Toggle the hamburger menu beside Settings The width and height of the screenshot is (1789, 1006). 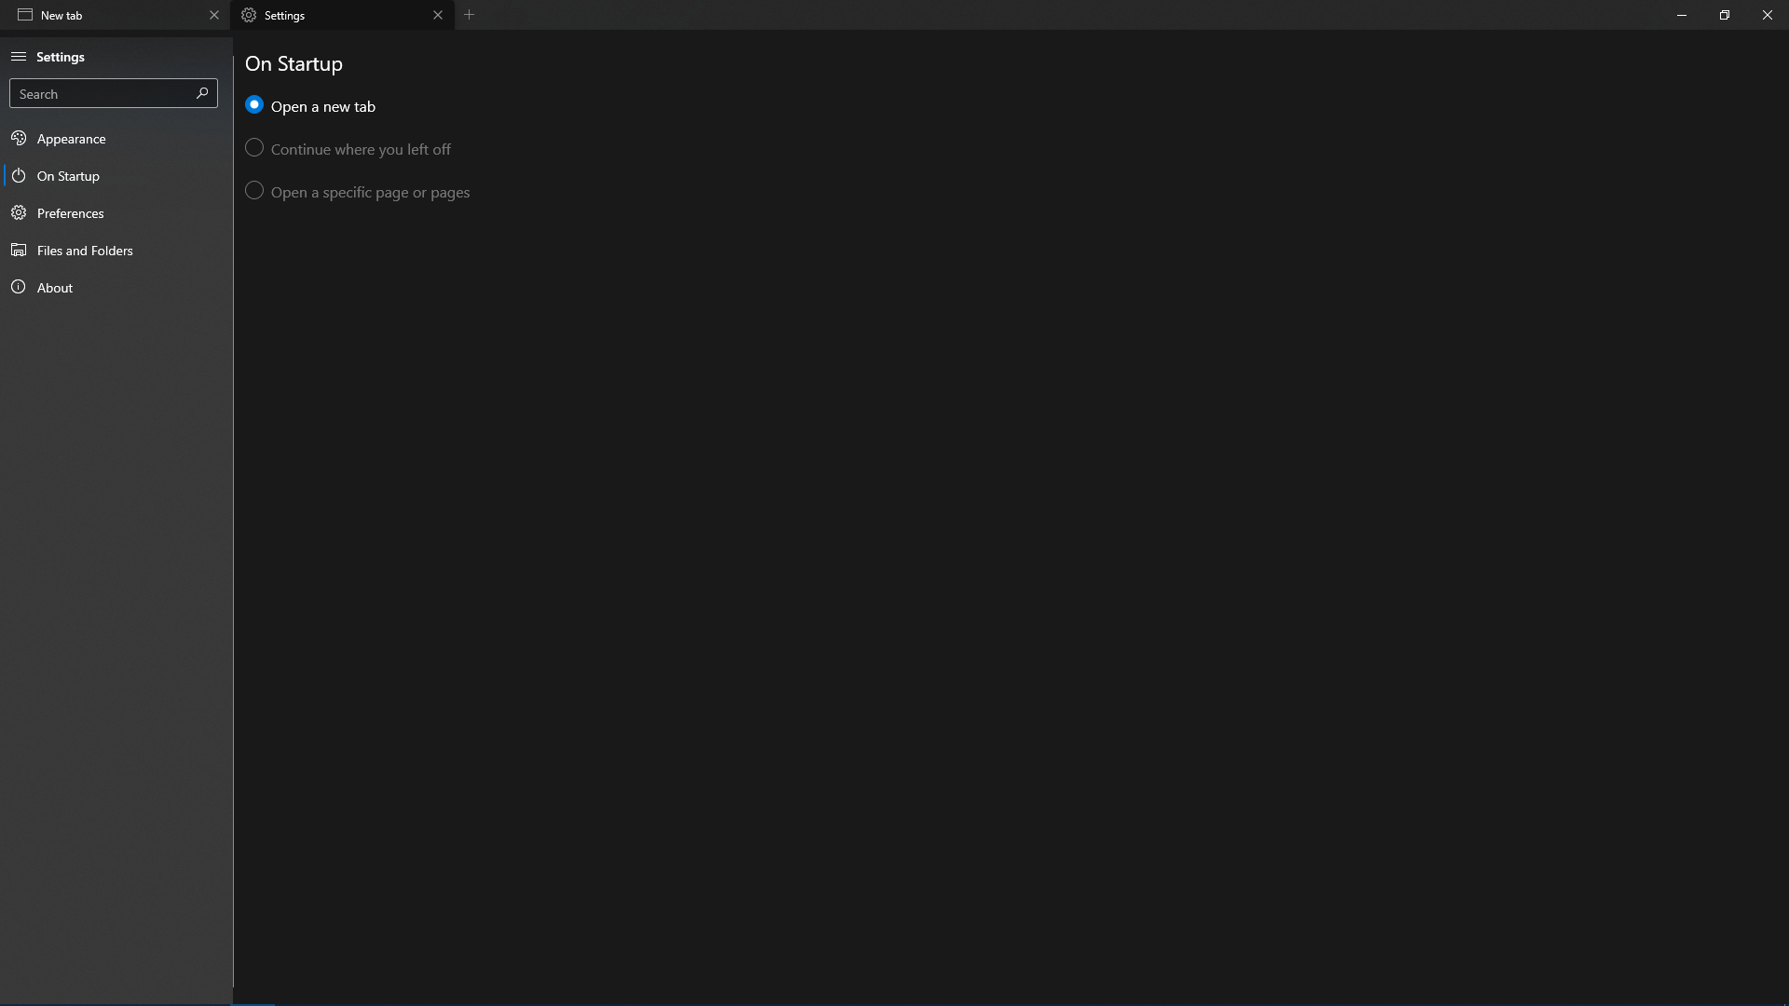tap(18, 57)
